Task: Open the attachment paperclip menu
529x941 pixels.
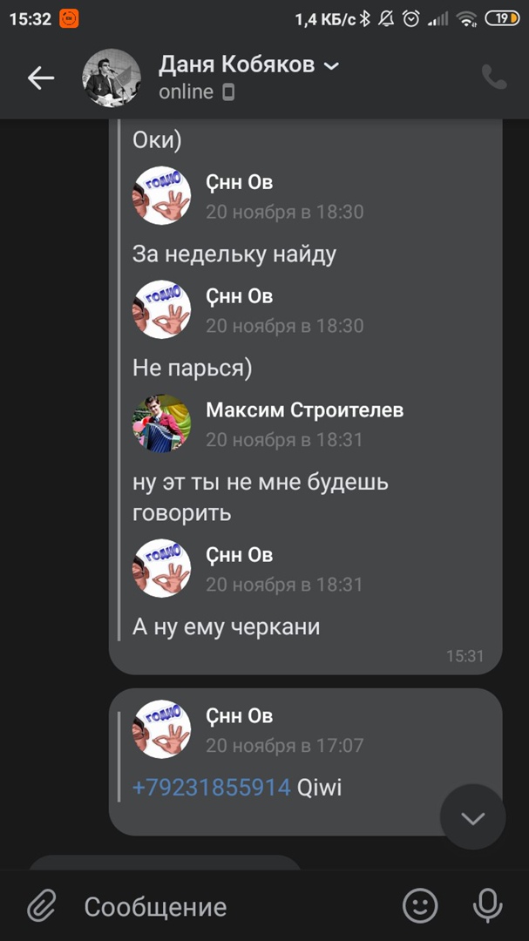Action: click(x=42, y=905)
